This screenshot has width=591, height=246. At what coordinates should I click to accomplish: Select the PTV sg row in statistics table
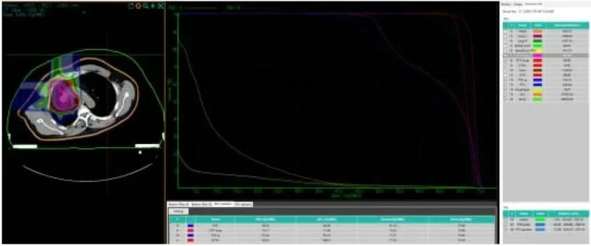[332, 235]
